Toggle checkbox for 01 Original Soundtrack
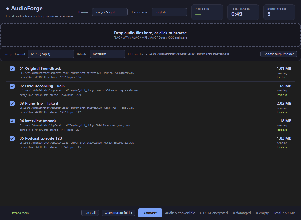301x220 pixels. pos(12,69)
